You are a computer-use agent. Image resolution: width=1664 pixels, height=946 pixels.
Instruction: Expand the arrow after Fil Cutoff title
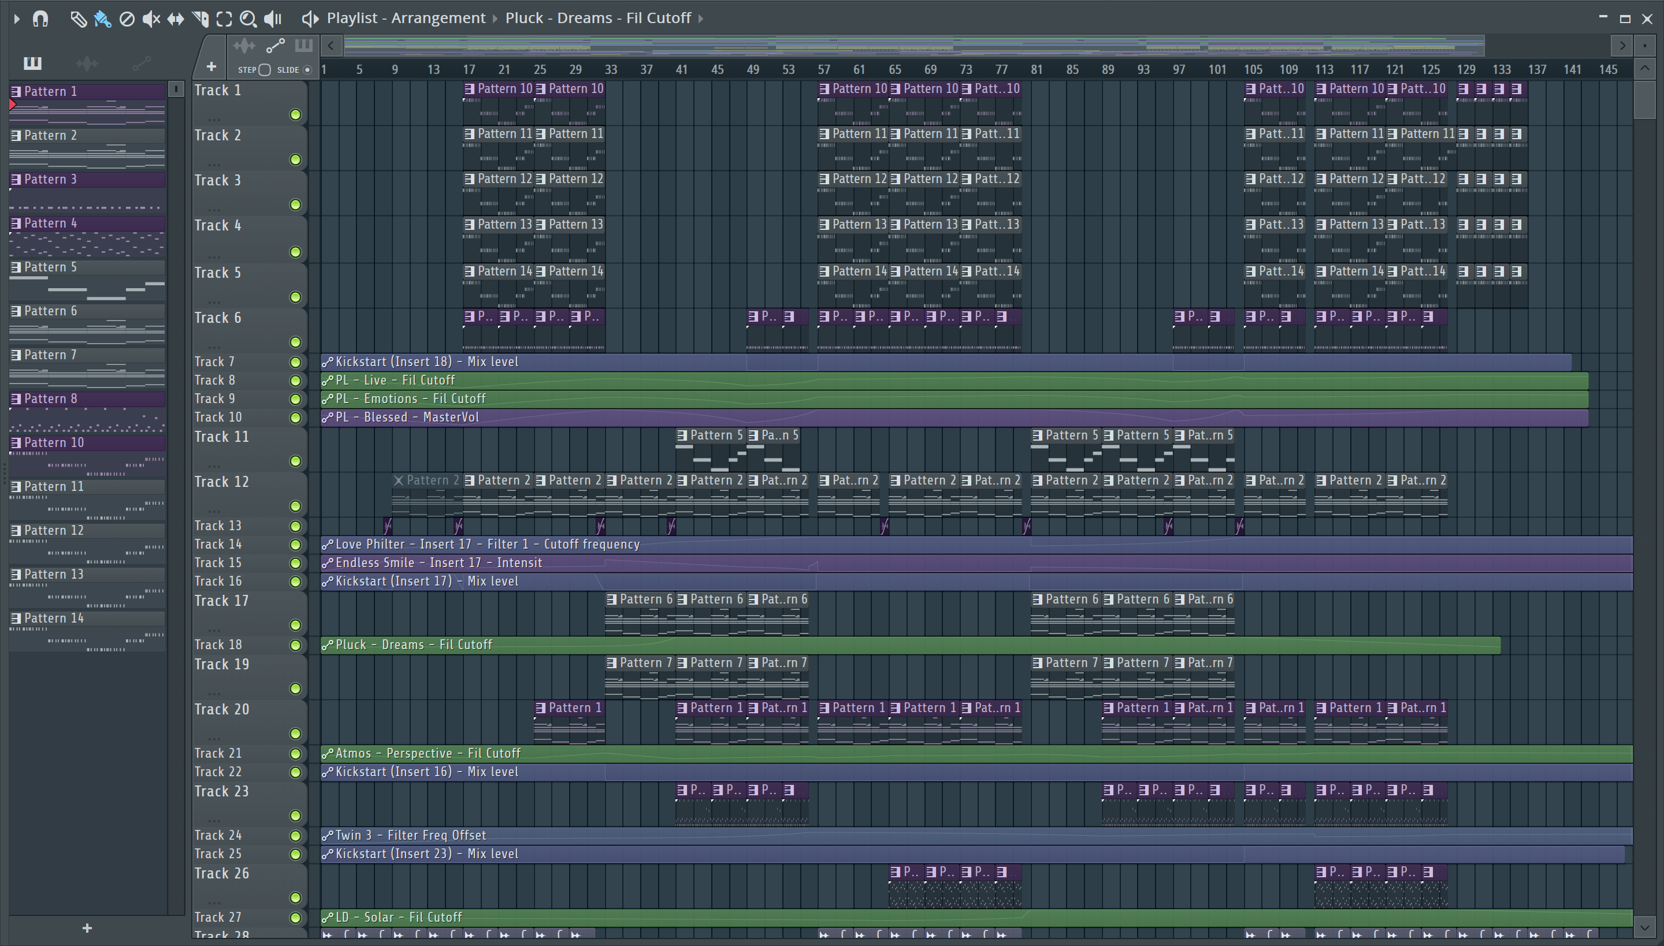pyautogui.click(x=701, y=19)
